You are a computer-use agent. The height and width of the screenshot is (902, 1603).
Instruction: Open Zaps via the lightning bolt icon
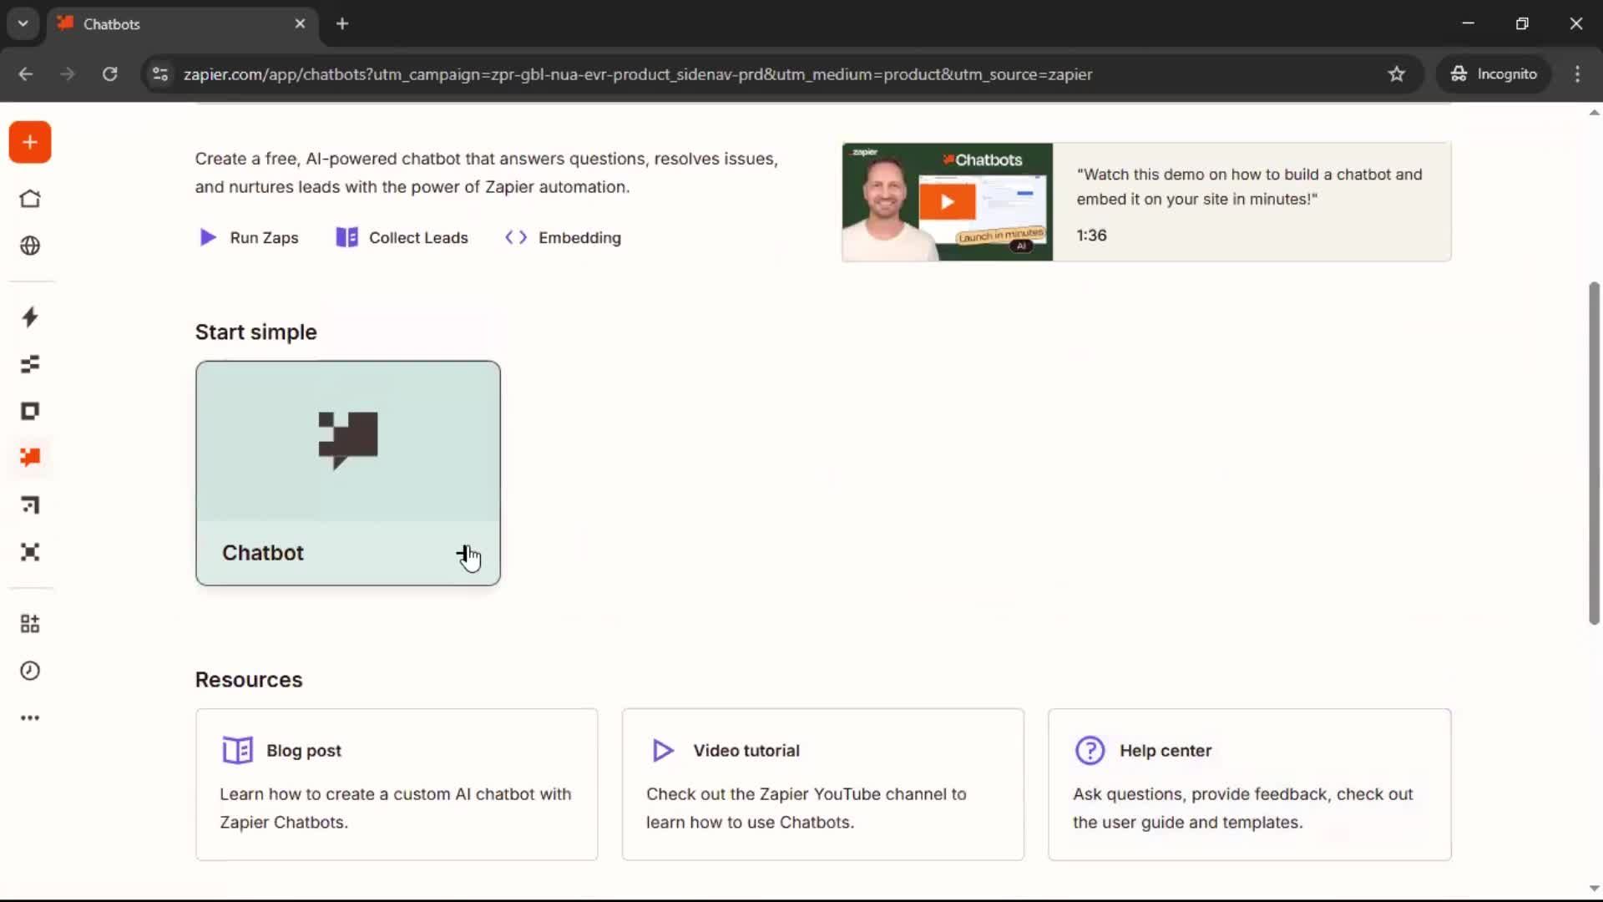[30, 317]
